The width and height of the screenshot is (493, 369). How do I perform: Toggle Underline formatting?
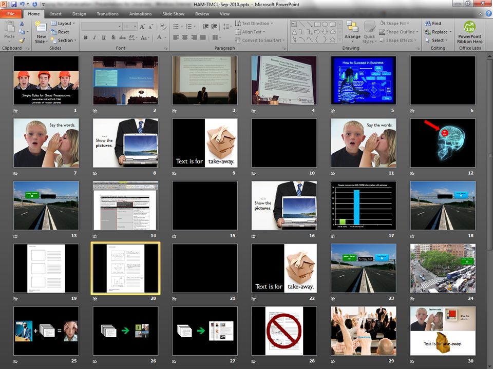104,37
